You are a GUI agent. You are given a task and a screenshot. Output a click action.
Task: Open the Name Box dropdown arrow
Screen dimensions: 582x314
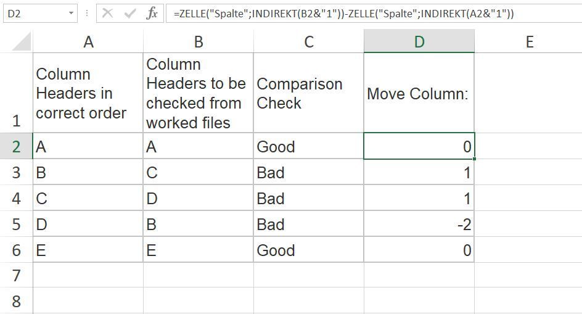click(72, 13)
